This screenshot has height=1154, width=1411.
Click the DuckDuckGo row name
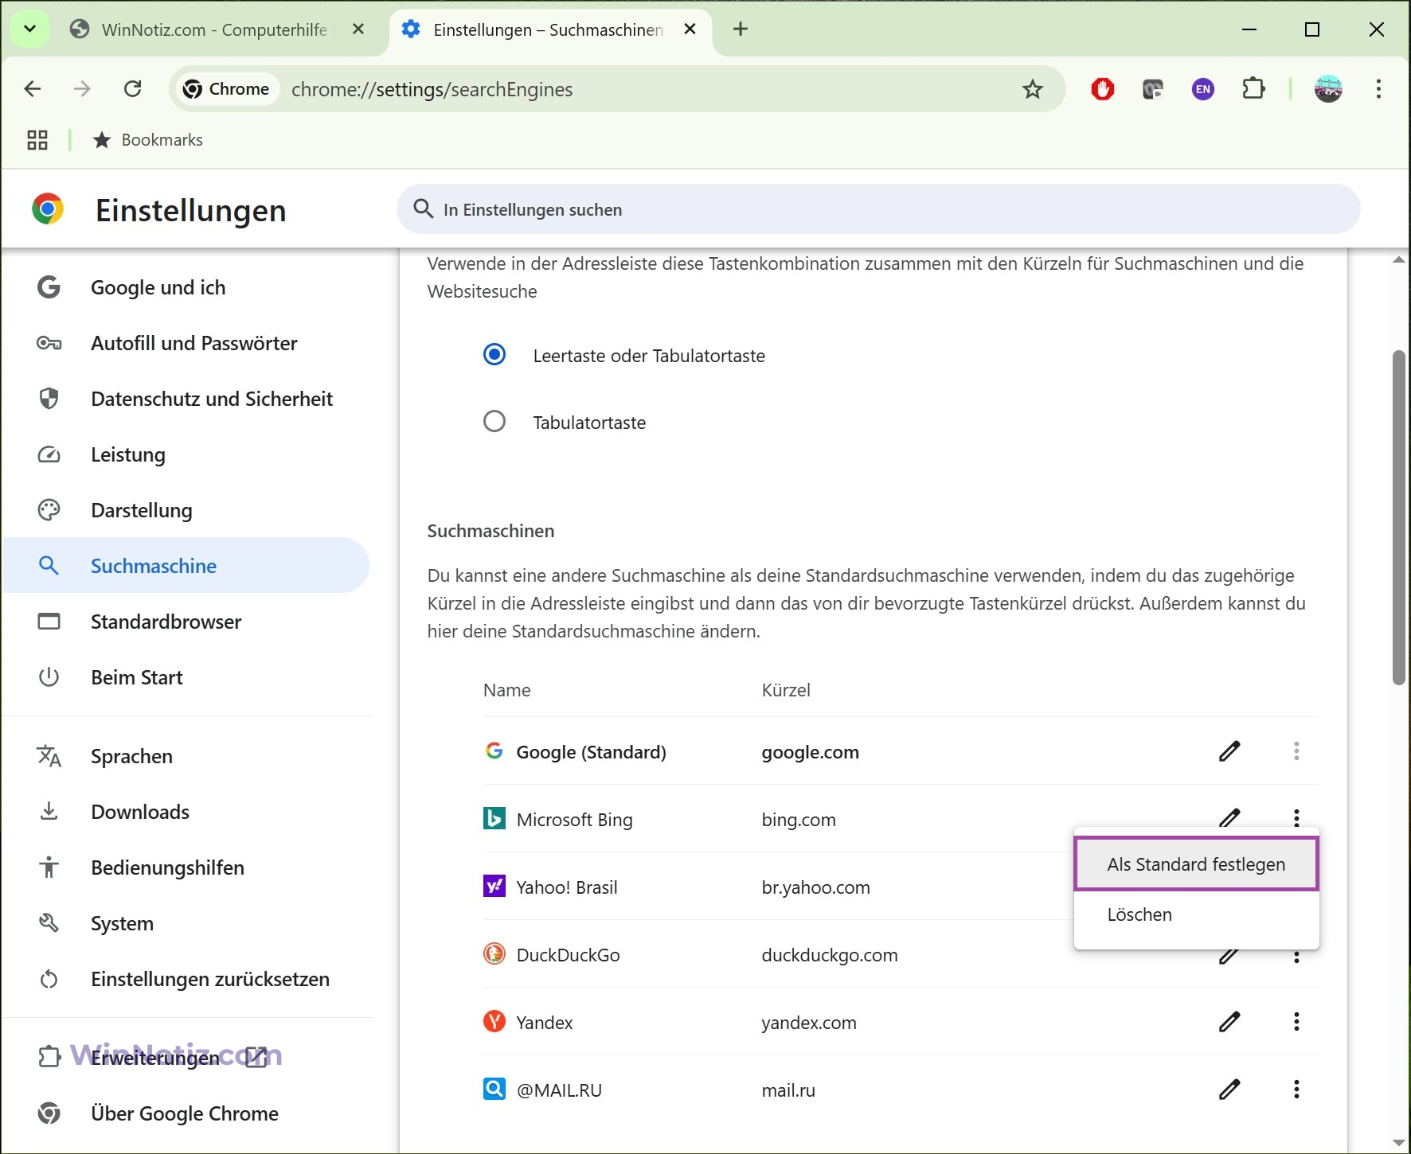568,955
